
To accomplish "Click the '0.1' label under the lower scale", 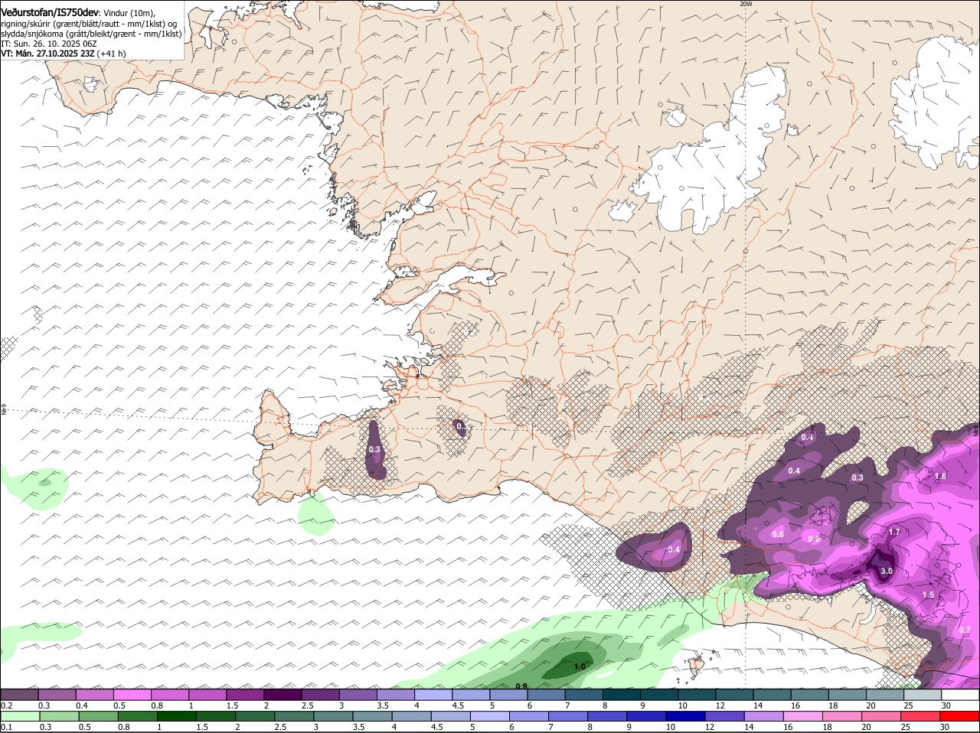I will 6,727.
